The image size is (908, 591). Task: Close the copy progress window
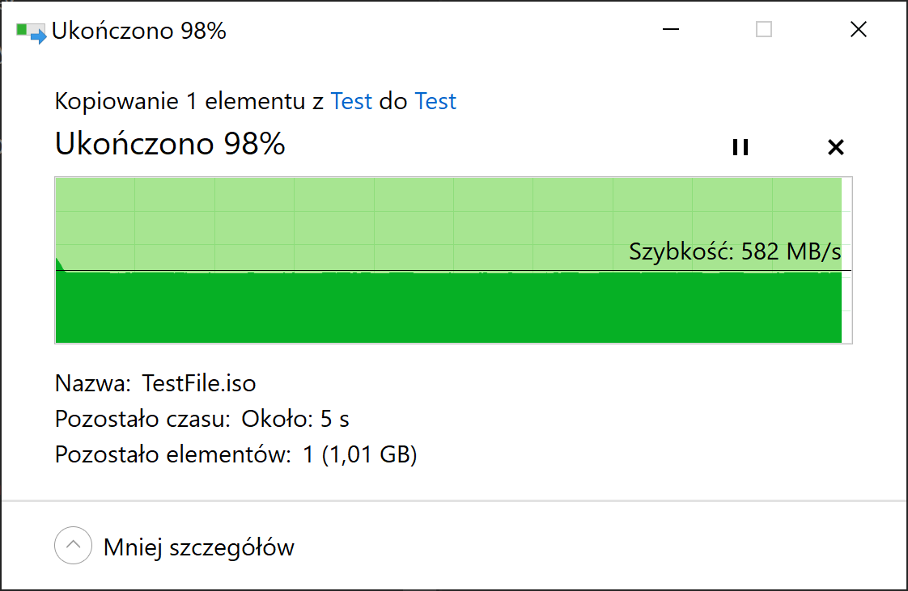point(858,29)
